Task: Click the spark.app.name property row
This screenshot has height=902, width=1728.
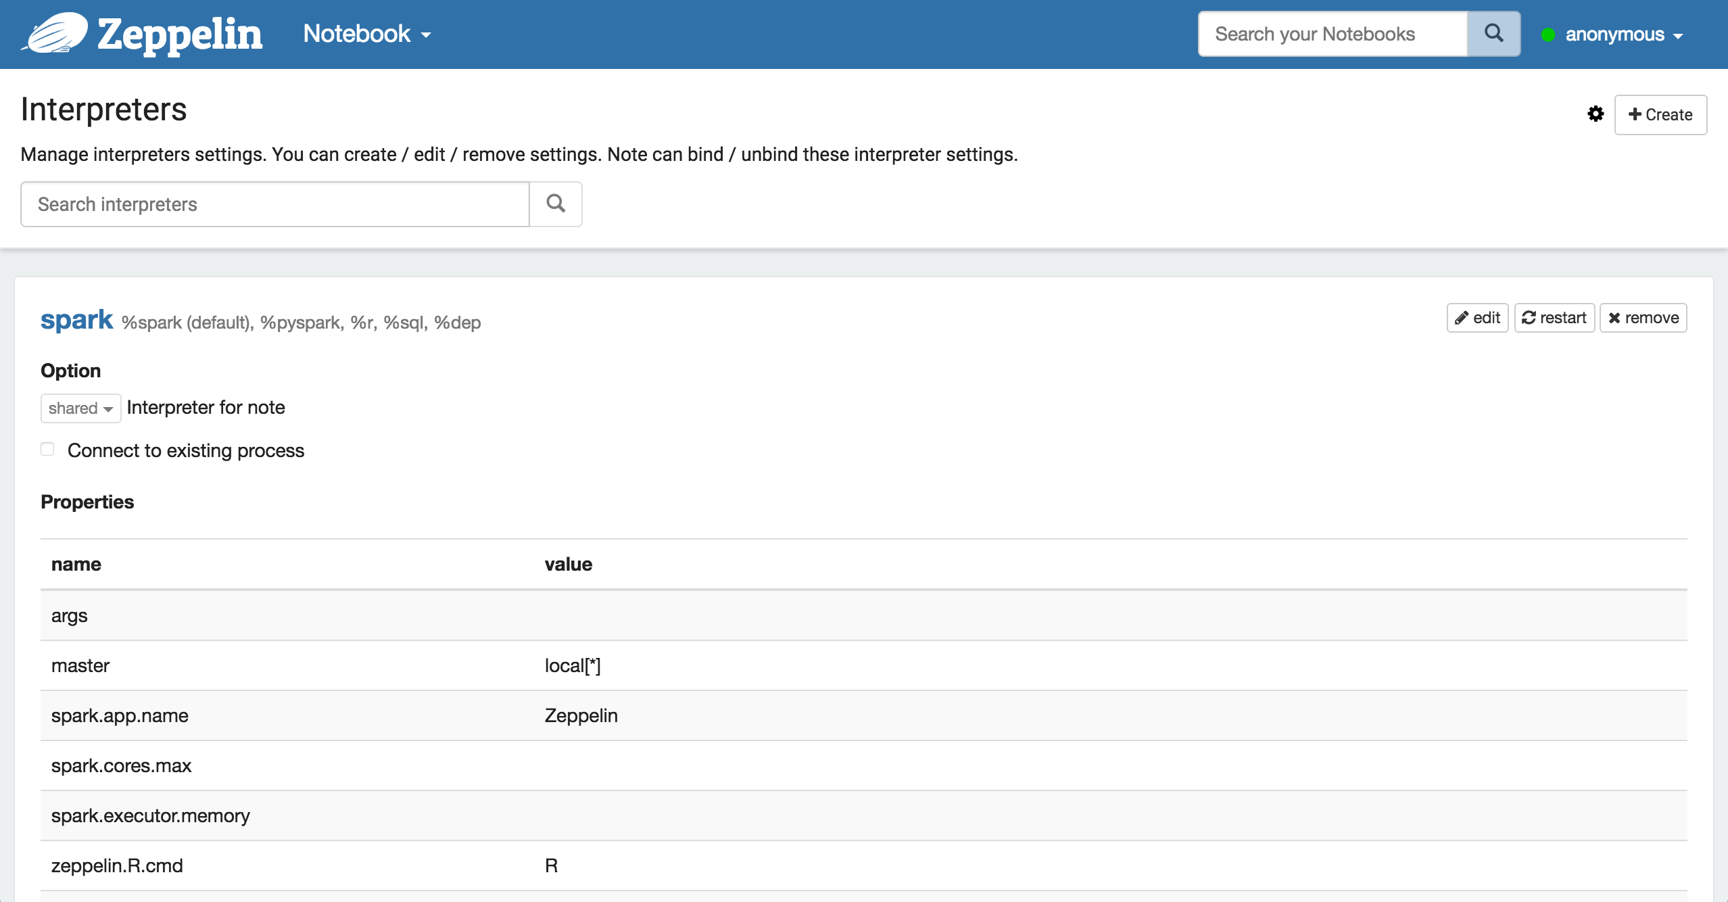Action: point(863,715)
